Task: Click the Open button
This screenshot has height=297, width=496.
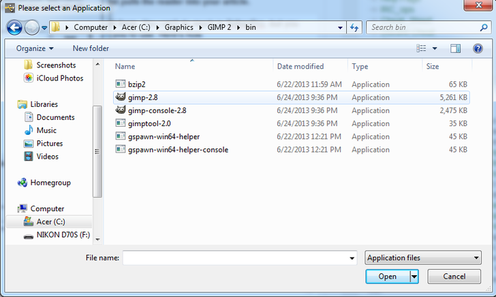Action: click(x=388, y=277)
